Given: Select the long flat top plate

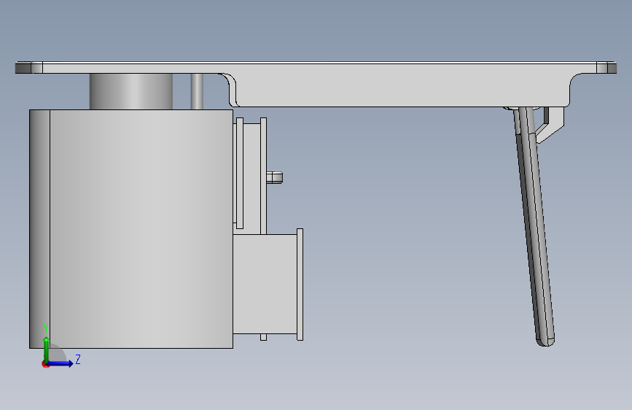Looking at the screenshot, I should tap(316, 67).
